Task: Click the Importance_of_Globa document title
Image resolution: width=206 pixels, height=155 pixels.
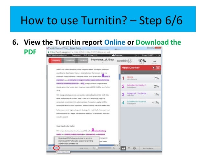Action: pyautogui.click(x=103, y=60)
